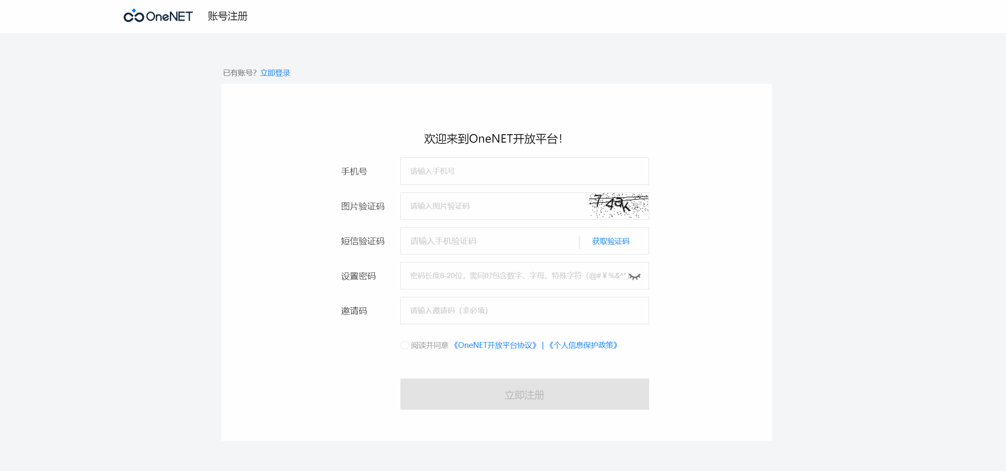The image size is (1006, 471).
Task: Click the 账号注册 header title
Action: [228, 16]
